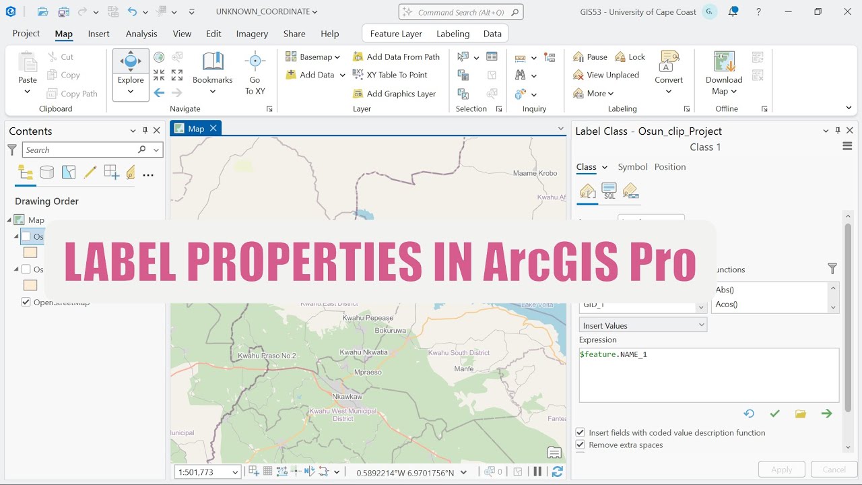Toggle OpenStreetMap layer visibility

26,302
